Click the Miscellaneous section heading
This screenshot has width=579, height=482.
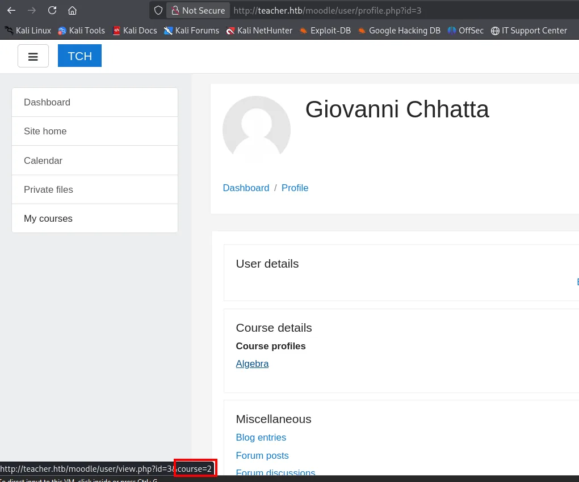point(273,419)
